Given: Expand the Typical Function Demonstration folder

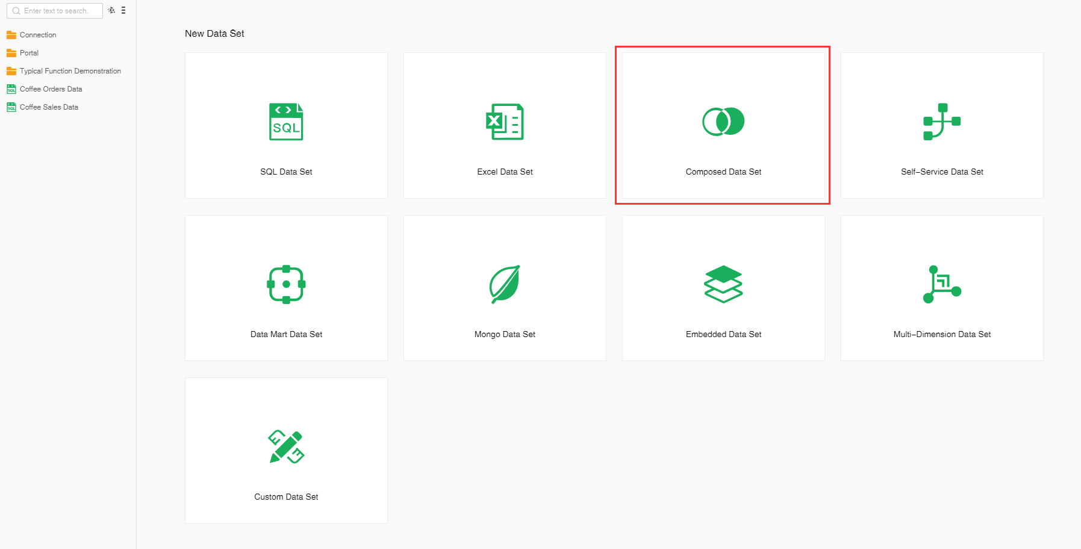Looking at the screenshot, I should point(70,71).
